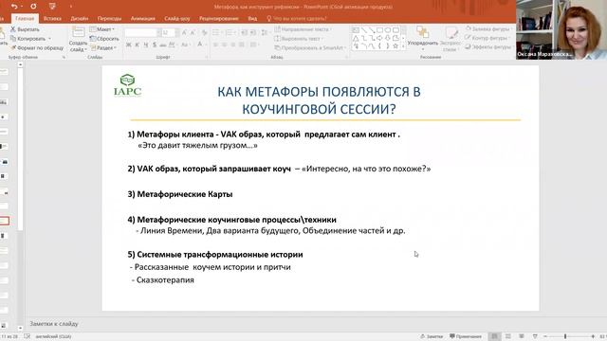Switch to the Рецензирование tab
The image size is (607, 341).
[x=219, y=19]
